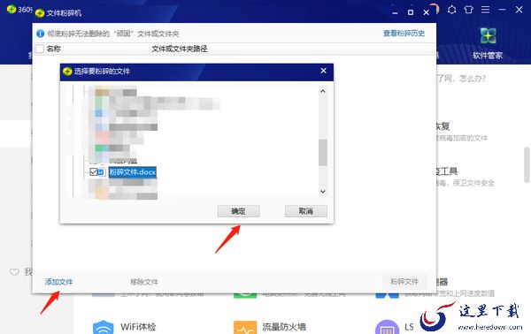
Task: Click the 取消 button in file dialog
Action: point(306,211)
